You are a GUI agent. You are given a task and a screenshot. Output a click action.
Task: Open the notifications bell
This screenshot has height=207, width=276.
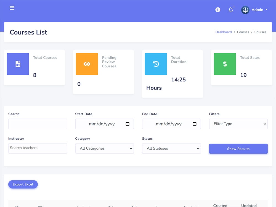pyautogui.click(x=231, y=10)
